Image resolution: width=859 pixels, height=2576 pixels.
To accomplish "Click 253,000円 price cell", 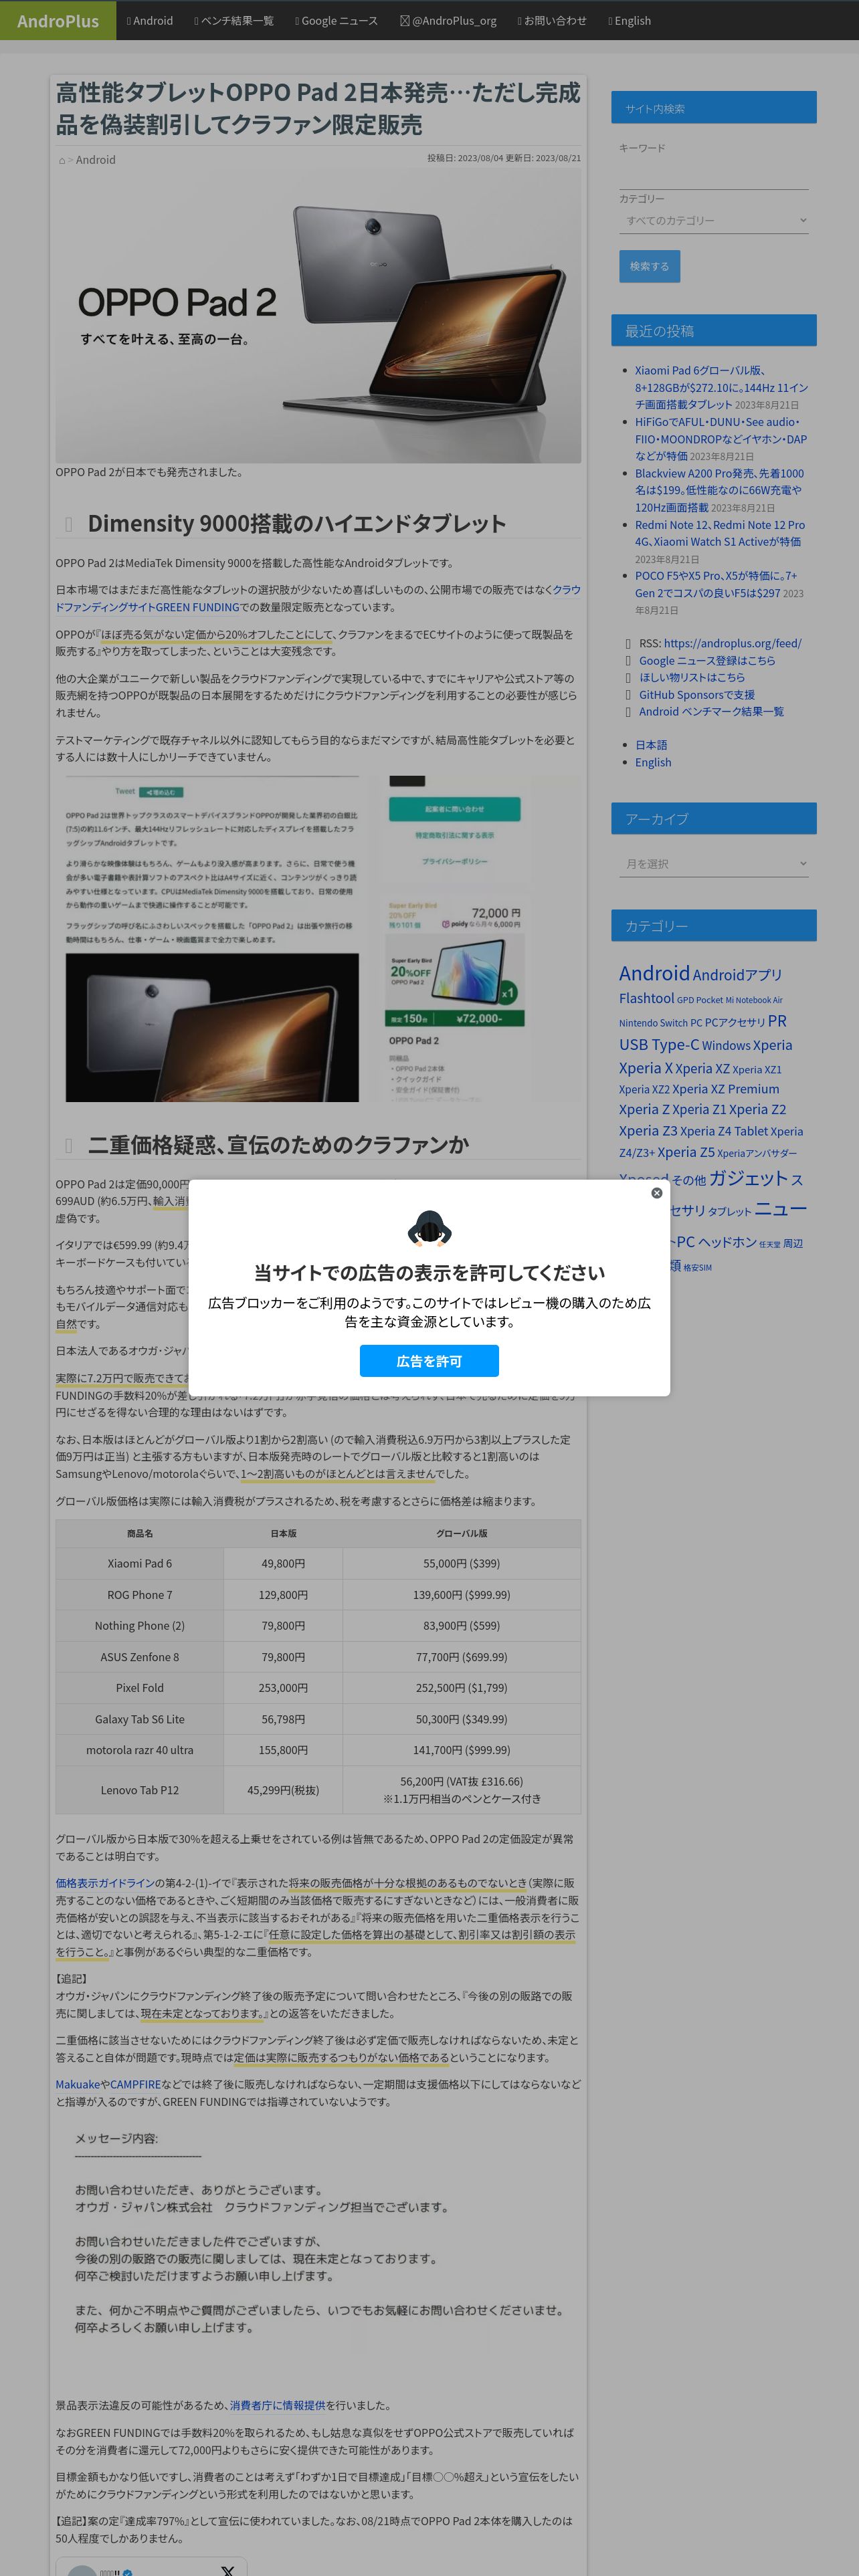I will pos(283,1688).
